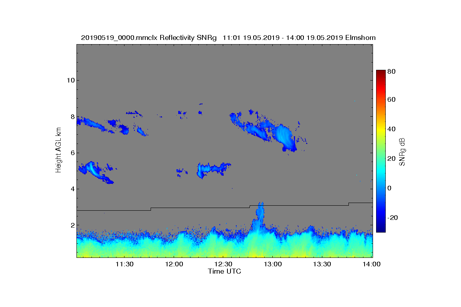The height and width of the screenshot is (307, 461).
Task: Click the 12:30 time tick label
Action: (223, 264)
